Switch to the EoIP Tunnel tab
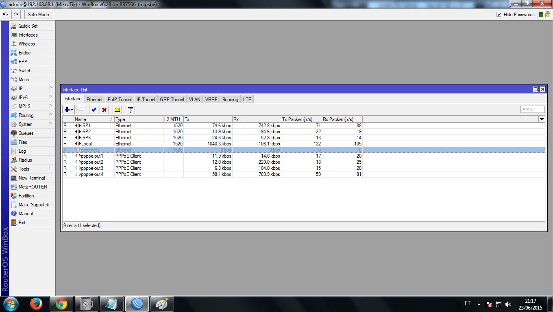553x312 pixels. click(x=120, y=100)
